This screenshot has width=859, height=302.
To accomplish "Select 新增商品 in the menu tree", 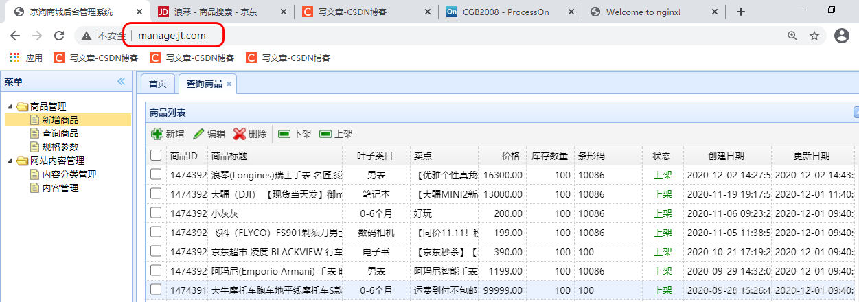I will point(60,120).
